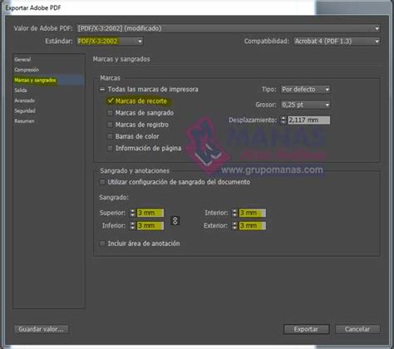Select Salida in the sidebar

(x=21, y=91)
